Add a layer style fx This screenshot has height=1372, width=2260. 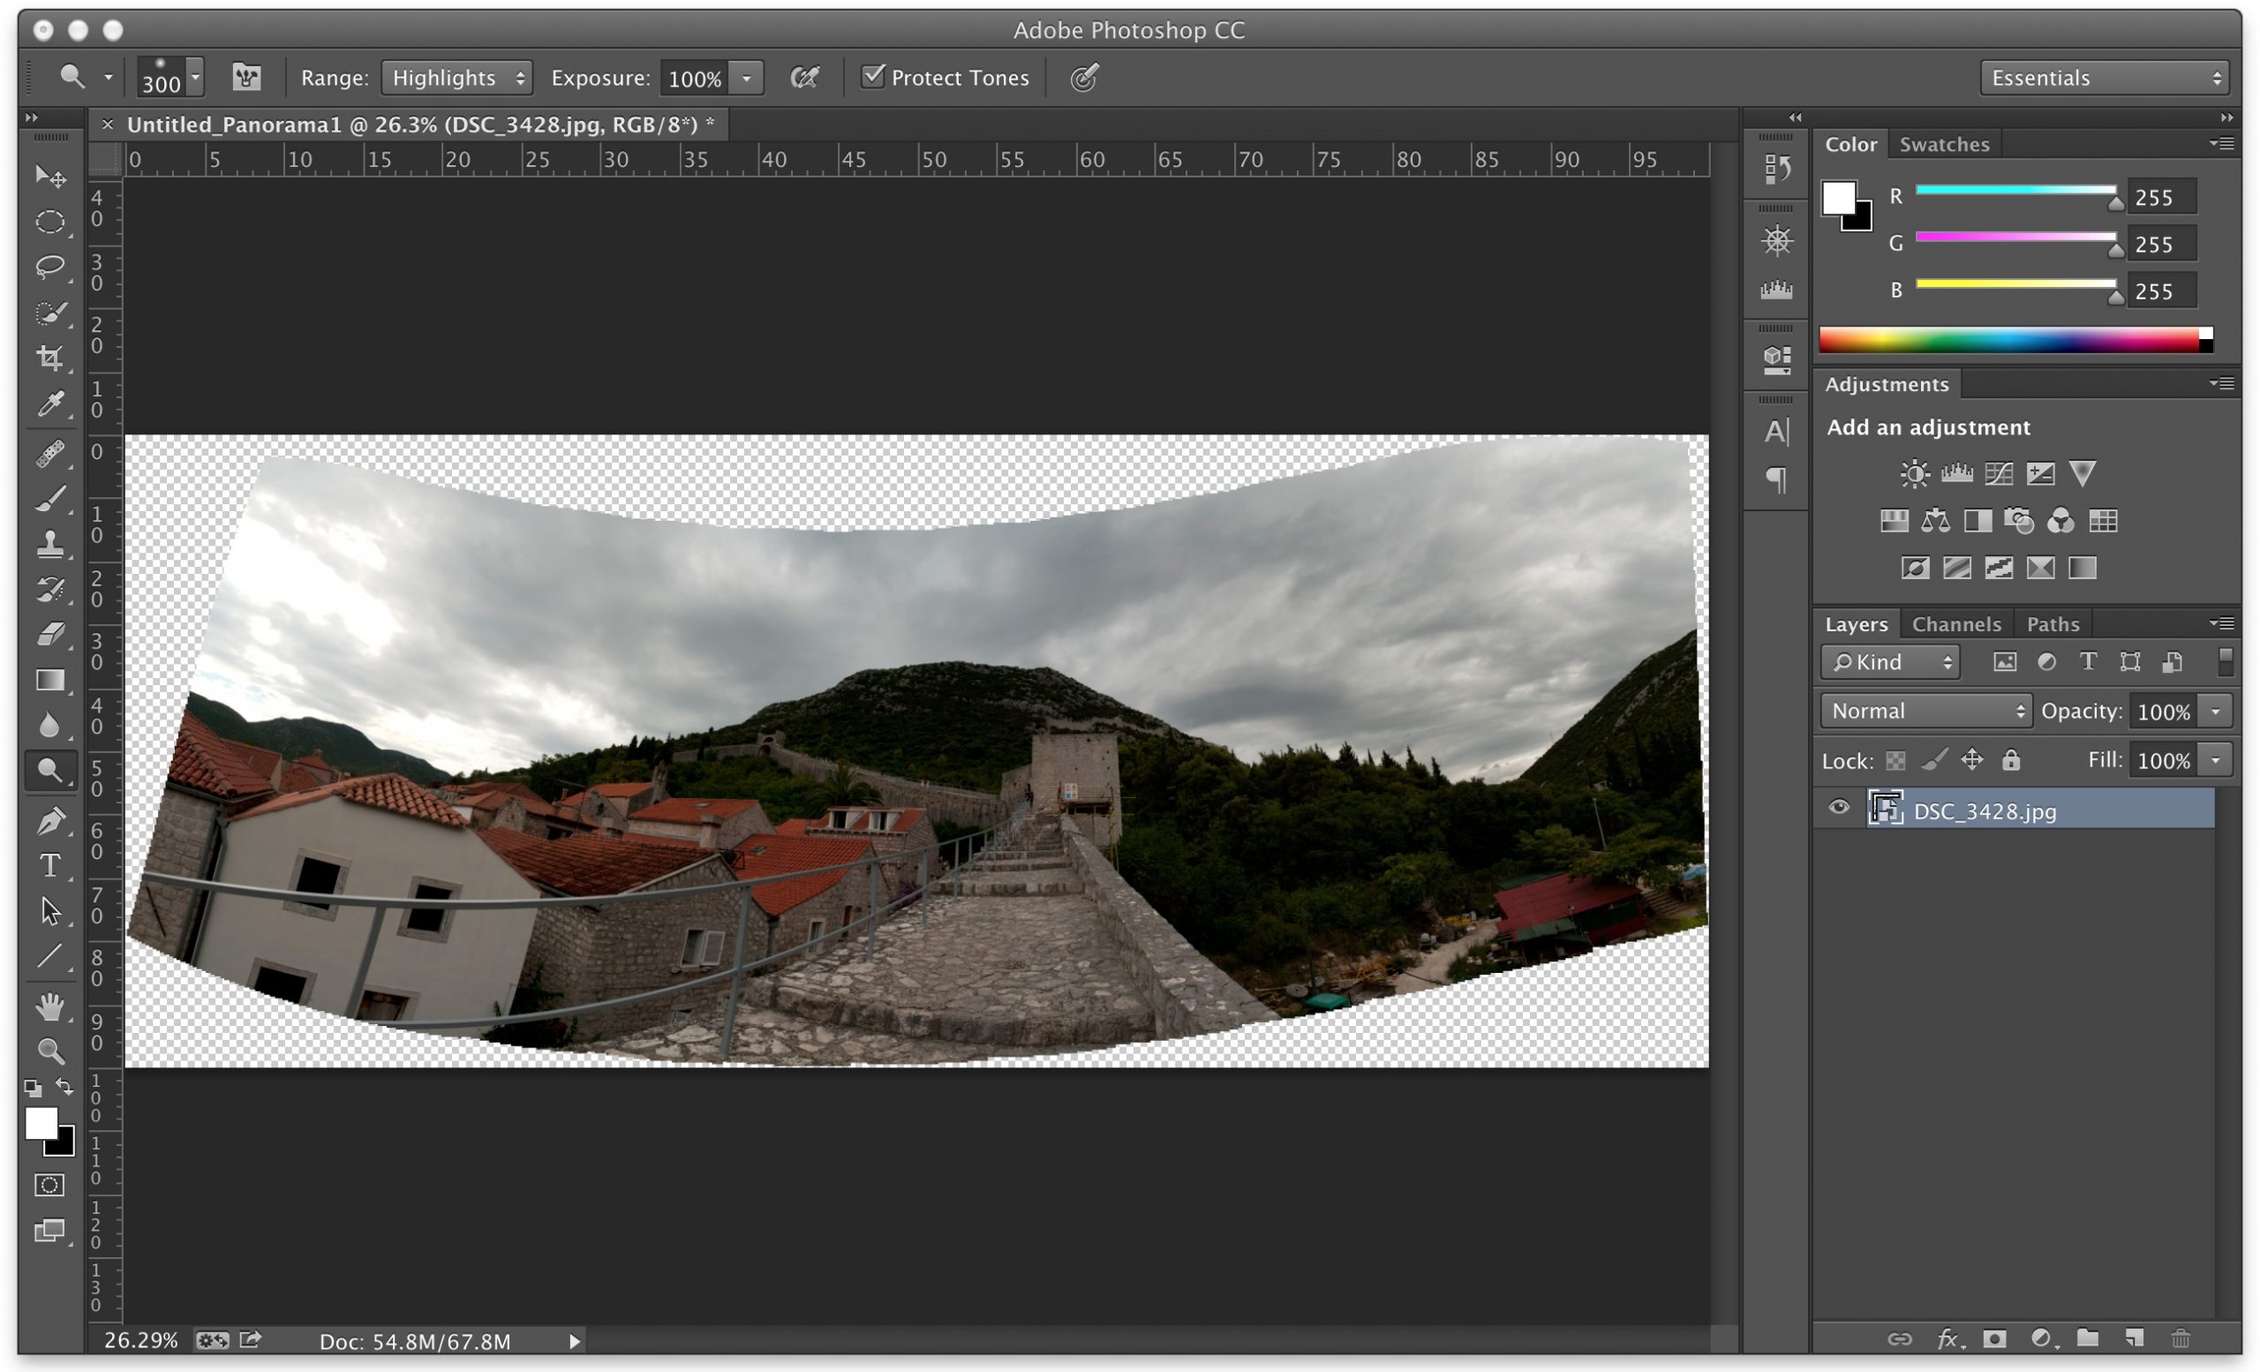click(1948, 1338)
